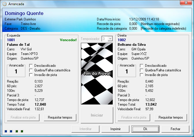The height and width of the screenshot is (137, 194).
Task: Tick Invasão de pista for the Esquerda lane
Action: (x=31, y=75)
